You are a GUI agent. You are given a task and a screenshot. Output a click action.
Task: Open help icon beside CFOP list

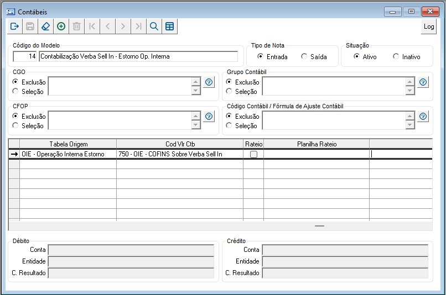pos(209,117)
